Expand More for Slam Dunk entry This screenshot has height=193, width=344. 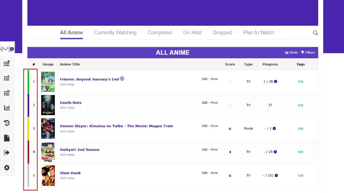(x=214, y=173)
